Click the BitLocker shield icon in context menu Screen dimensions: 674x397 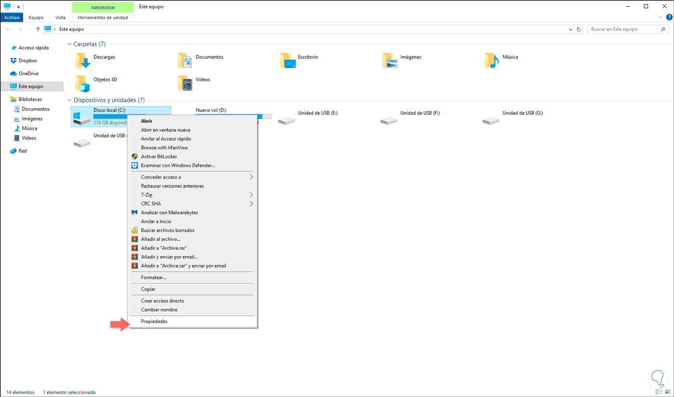[135, 157]
